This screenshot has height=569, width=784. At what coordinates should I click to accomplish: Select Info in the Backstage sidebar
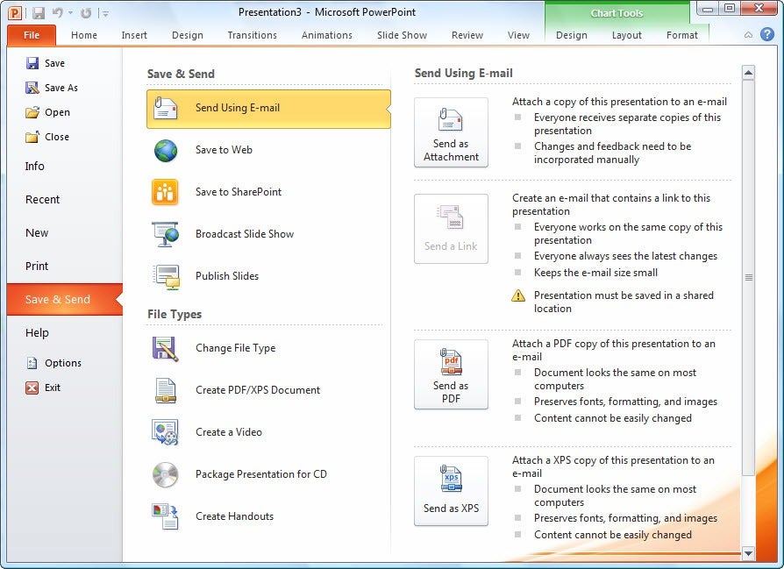coord(34,166)
